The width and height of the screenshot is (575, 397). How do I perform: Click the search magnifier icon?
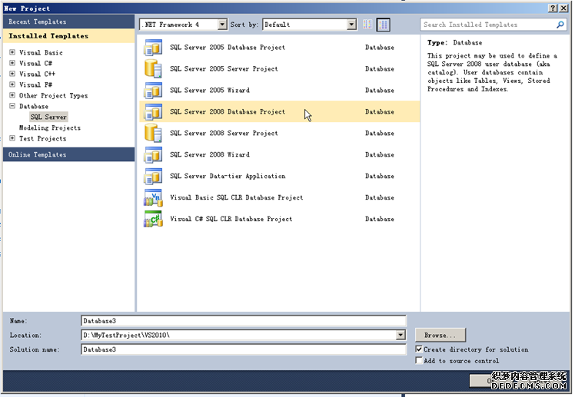coord(560,25)
